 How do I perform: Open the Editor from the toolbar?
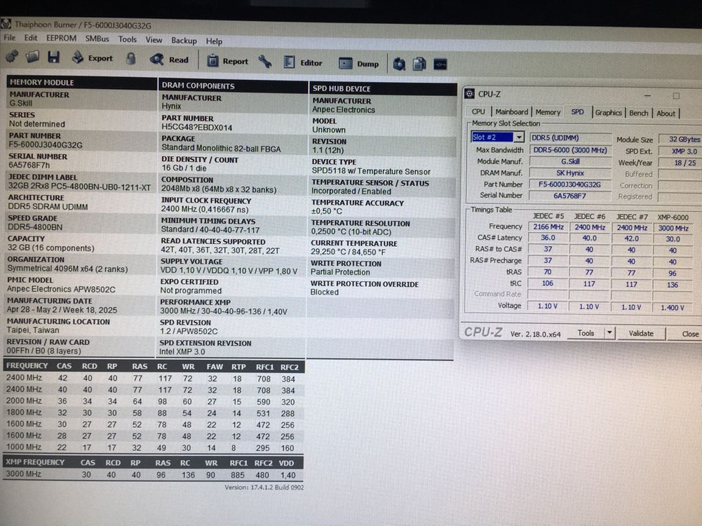(x=303, y=62)
